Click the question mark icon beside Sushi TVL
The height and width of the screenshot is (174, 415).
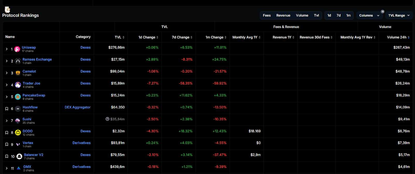coord(107,119)
